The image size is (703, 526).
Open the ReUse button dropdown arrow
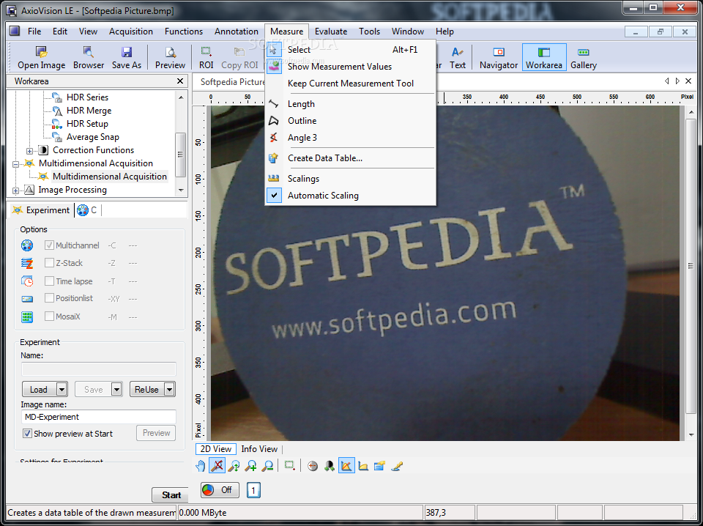tap(169, 390)
